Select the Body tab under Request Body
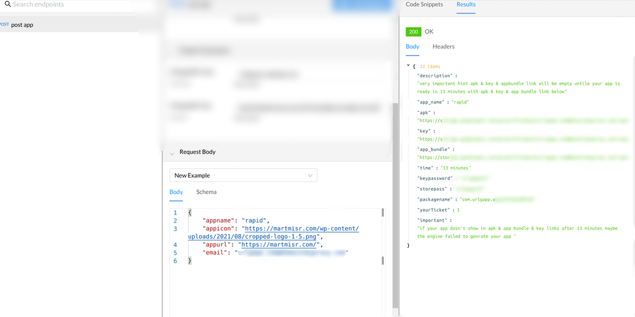This screenshot has height=317, width=635. coord(176,192)
